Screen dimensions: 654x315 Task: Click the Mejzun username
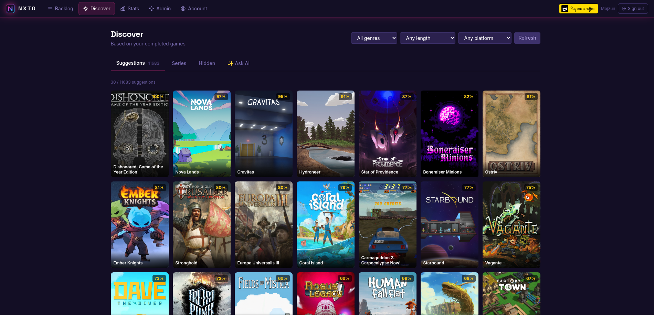coord(608,9)
